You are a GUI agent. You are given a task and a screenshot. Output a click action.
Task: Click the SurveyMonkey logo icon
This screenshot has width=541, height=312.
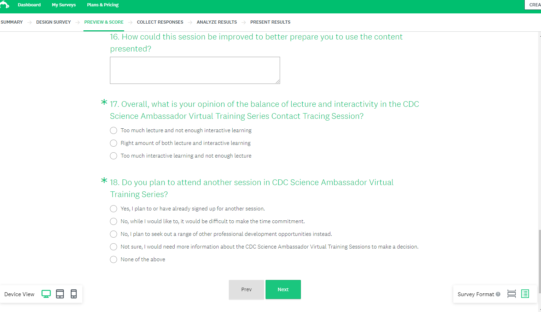[x=5, y=5]
